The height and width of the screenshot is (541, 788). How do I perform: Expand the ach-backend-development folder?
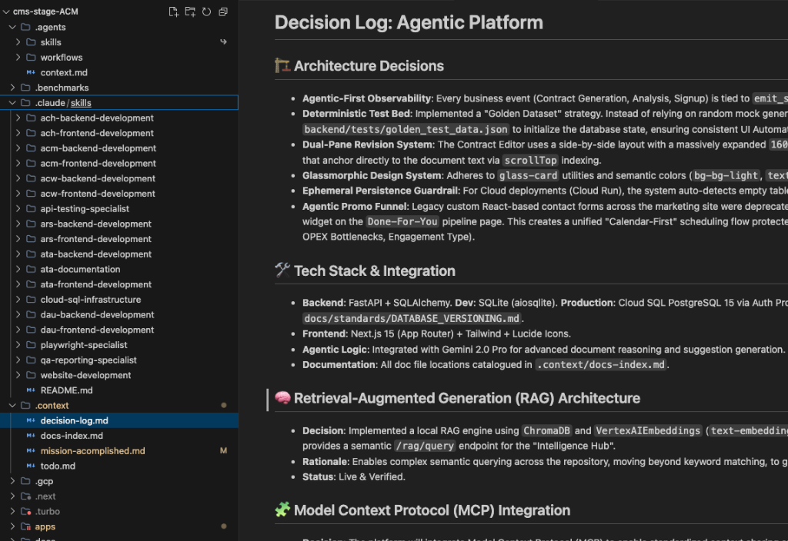pos(18,118)
